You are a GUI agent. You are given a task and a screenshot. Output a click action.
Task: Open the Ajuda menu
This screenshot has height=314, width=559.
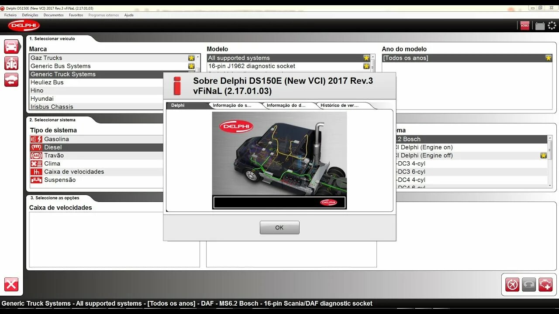129,15
